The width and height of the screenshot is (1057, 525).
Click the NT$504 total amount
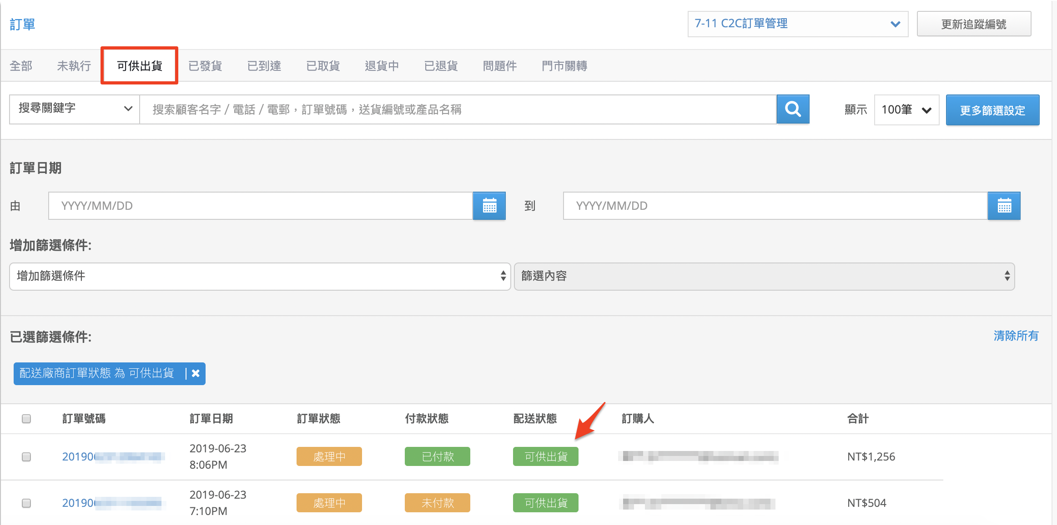(866, 503)
